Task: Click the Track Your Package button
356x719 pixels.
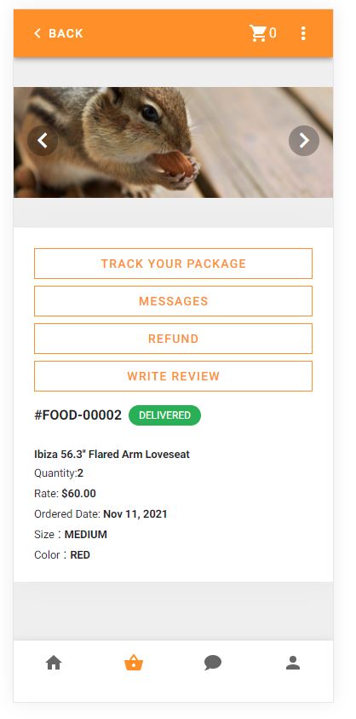Action: point(173,264)
